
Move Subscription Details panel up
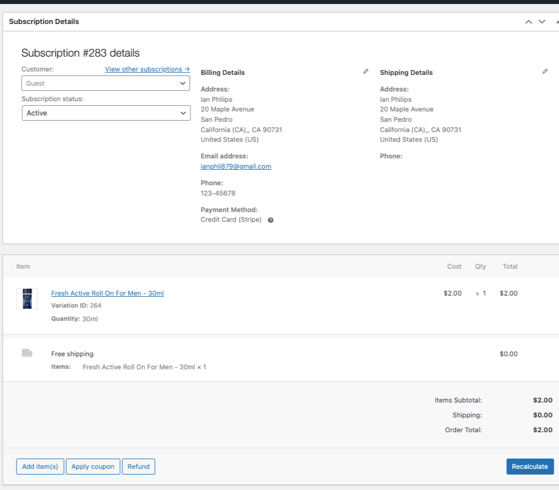click(x=529, y=22)
